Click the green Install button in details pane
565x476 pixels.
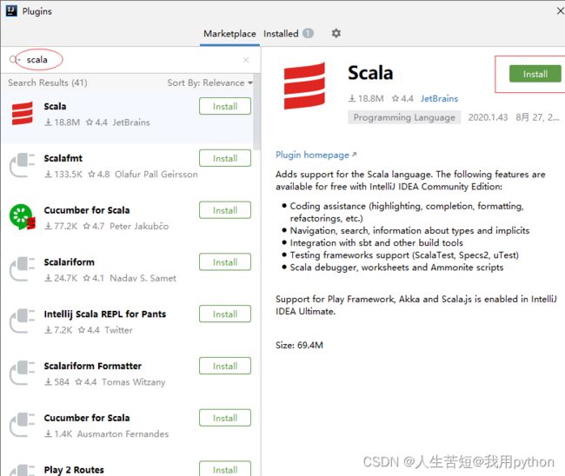[535, 74]
